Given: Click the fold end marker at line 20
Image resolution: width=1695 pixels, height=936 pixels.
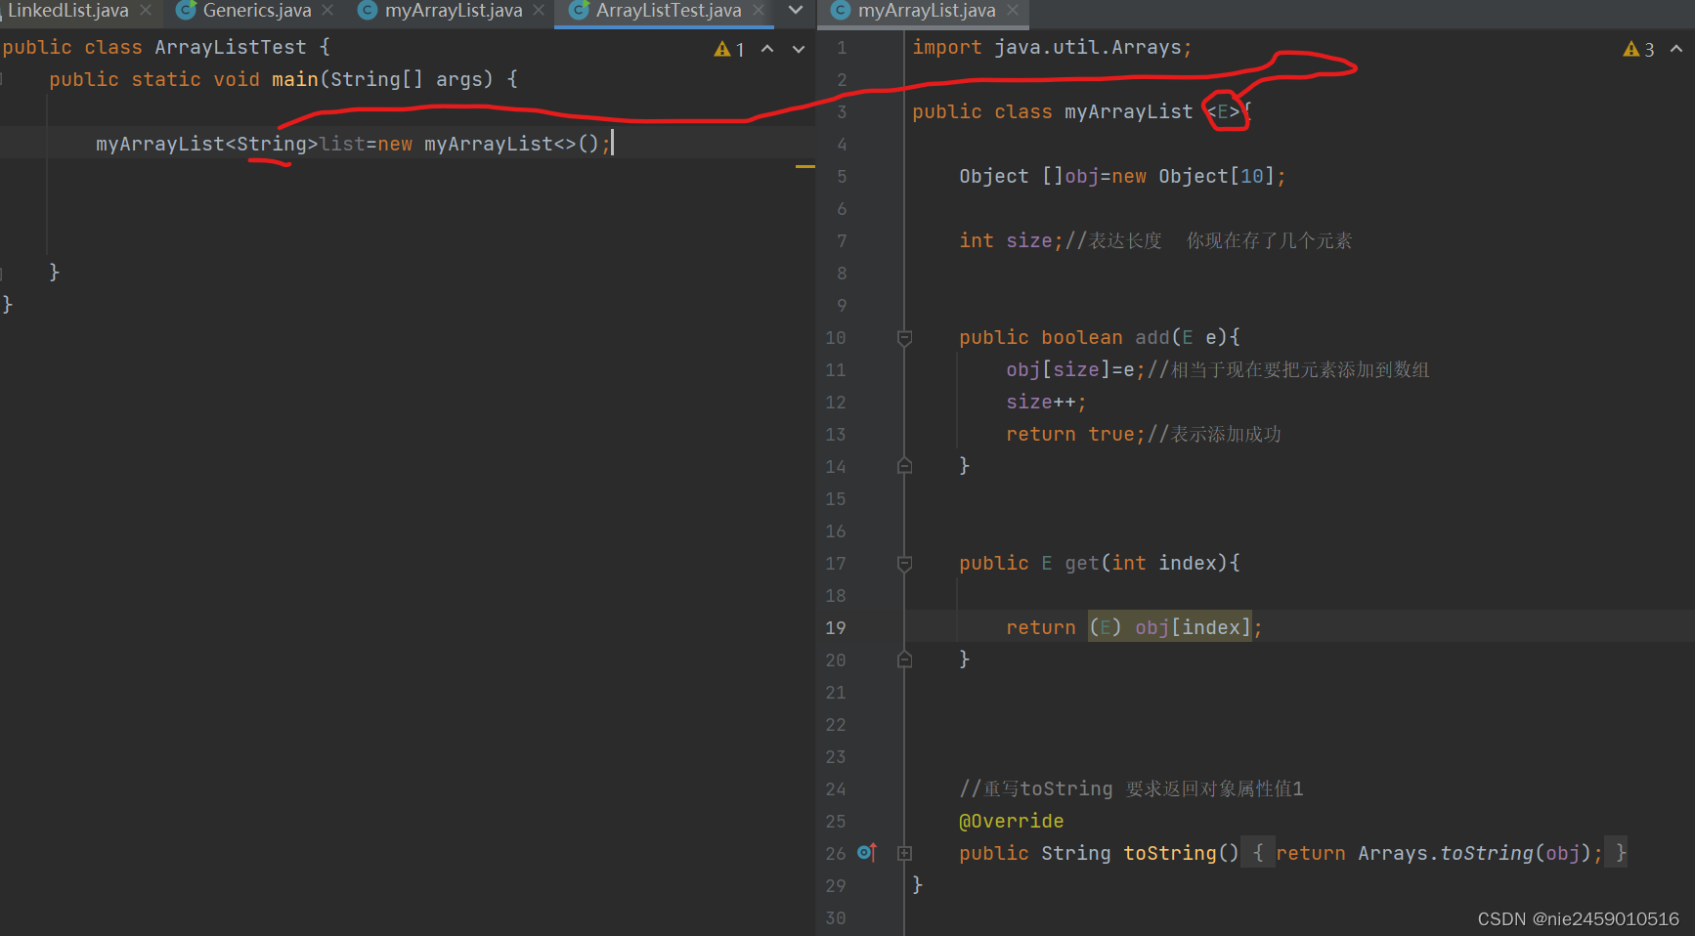Looking at the screenshot, I should click(x=904, y=660).
